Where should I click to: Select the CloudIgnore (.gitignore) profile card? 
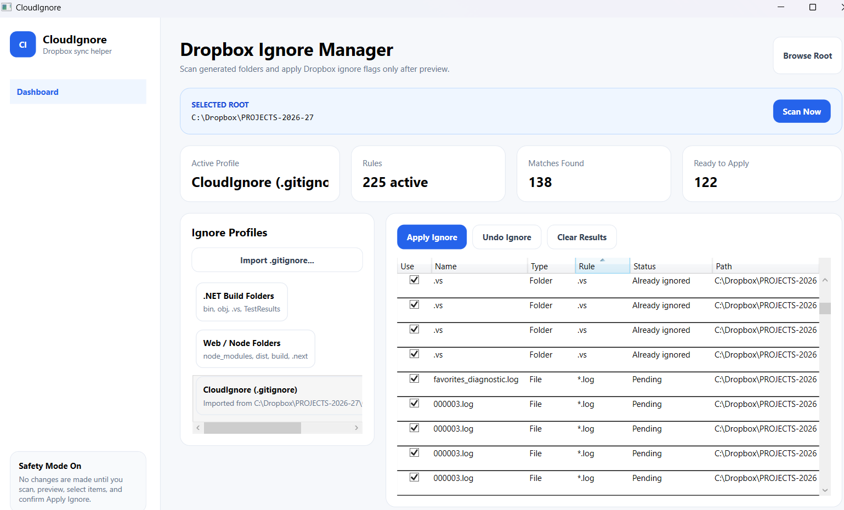tap(277, 396)
